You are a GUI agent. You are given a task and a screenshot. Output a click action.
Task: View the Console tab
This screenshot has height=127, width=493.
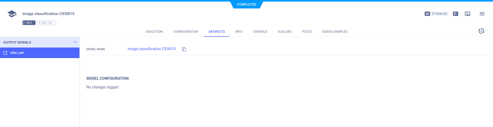(x=260, y=32)
